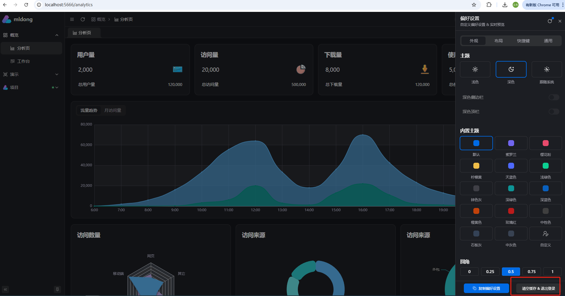Screen dimensions: 565x296
Task: Click the 有新版 Chrome 可用 update button
Action: pos(542,5)
